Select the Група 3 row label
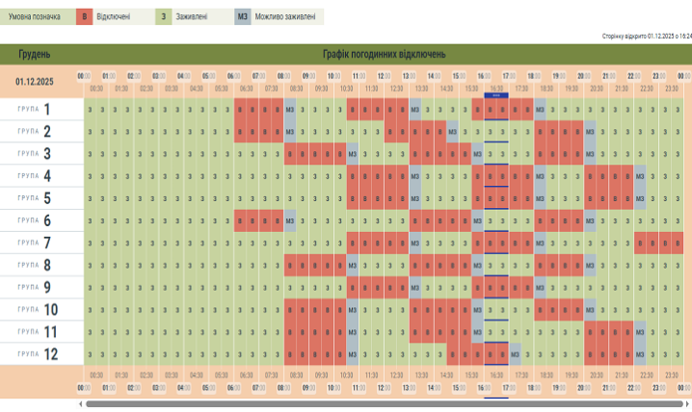692x412 pixels. click(37, 153)
